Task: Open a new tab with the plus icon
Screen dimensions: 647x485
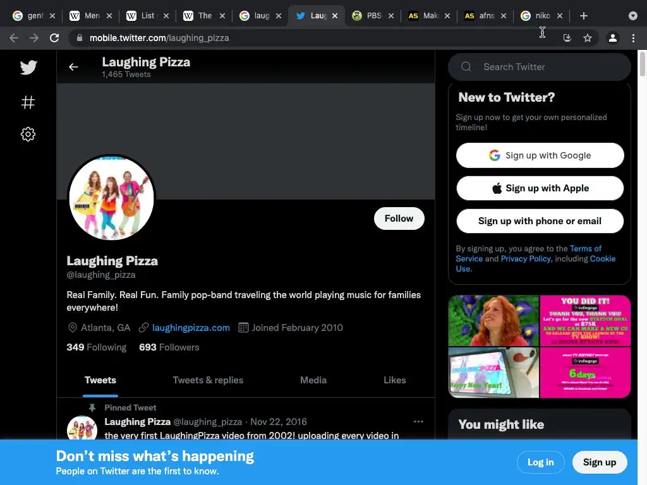Action: point(583,16)
